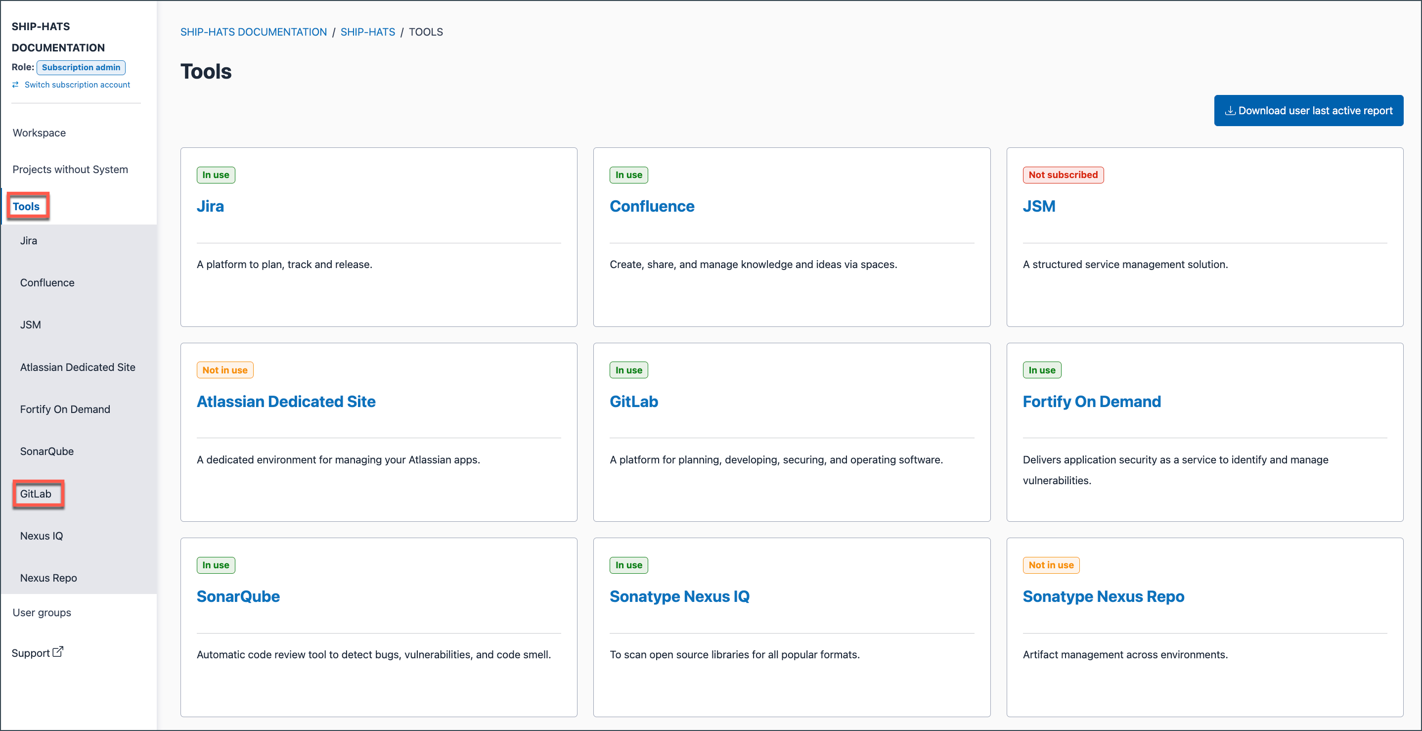
Task: Open Confluence in sidebar submenu
Action: pos(47,283)
